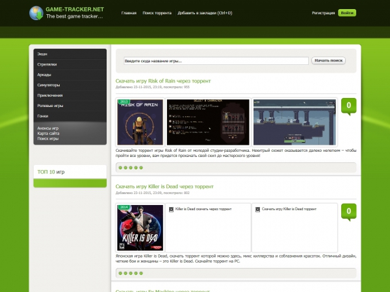Open the Risk of Rain post title
The image size is (390, 292).
tap(163, 81)
